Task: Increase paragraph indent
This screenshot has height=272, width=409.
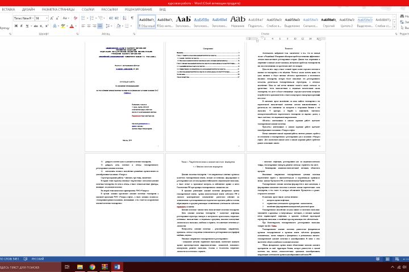Action: [116, 18]
